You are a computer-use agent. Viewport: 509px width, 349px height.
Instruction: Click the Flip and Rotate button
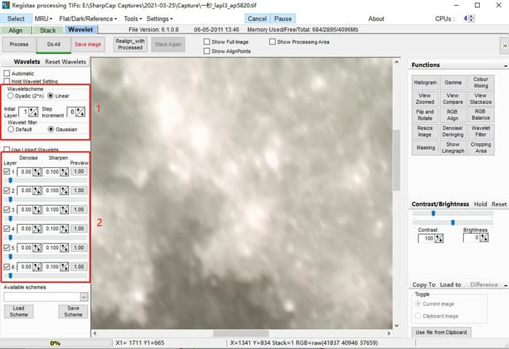click(425, 115)
